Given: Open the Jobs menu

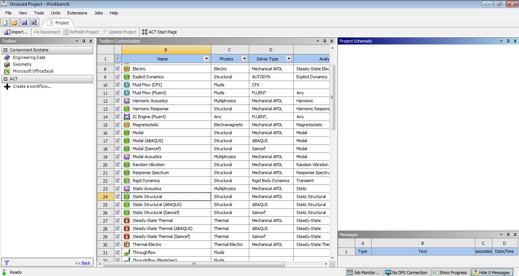Looking at the screenshot, I should point(98,13).
